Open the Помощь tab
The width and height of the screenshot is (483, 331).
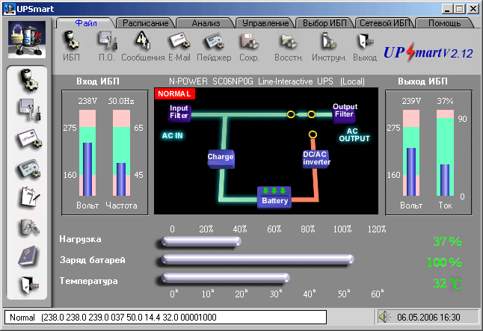(445, 23)
